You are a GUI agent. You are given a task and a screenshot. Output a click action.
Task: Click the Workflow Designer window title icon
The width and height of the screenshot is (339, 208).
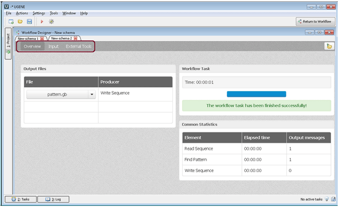click(x=17, y=33)
